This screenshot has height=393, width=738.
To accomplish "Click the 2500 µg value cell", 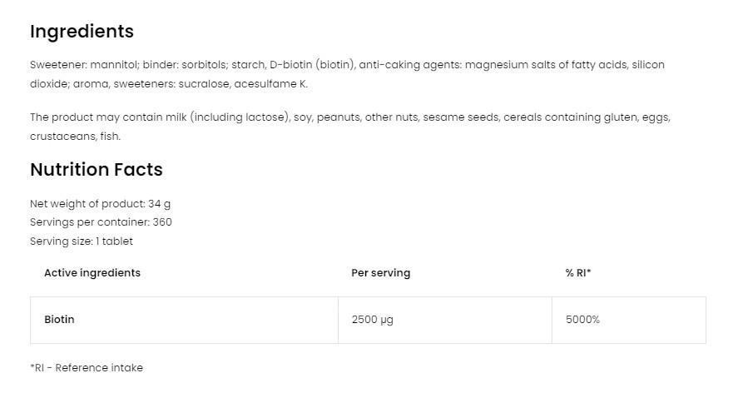I will tap(372, 320).
